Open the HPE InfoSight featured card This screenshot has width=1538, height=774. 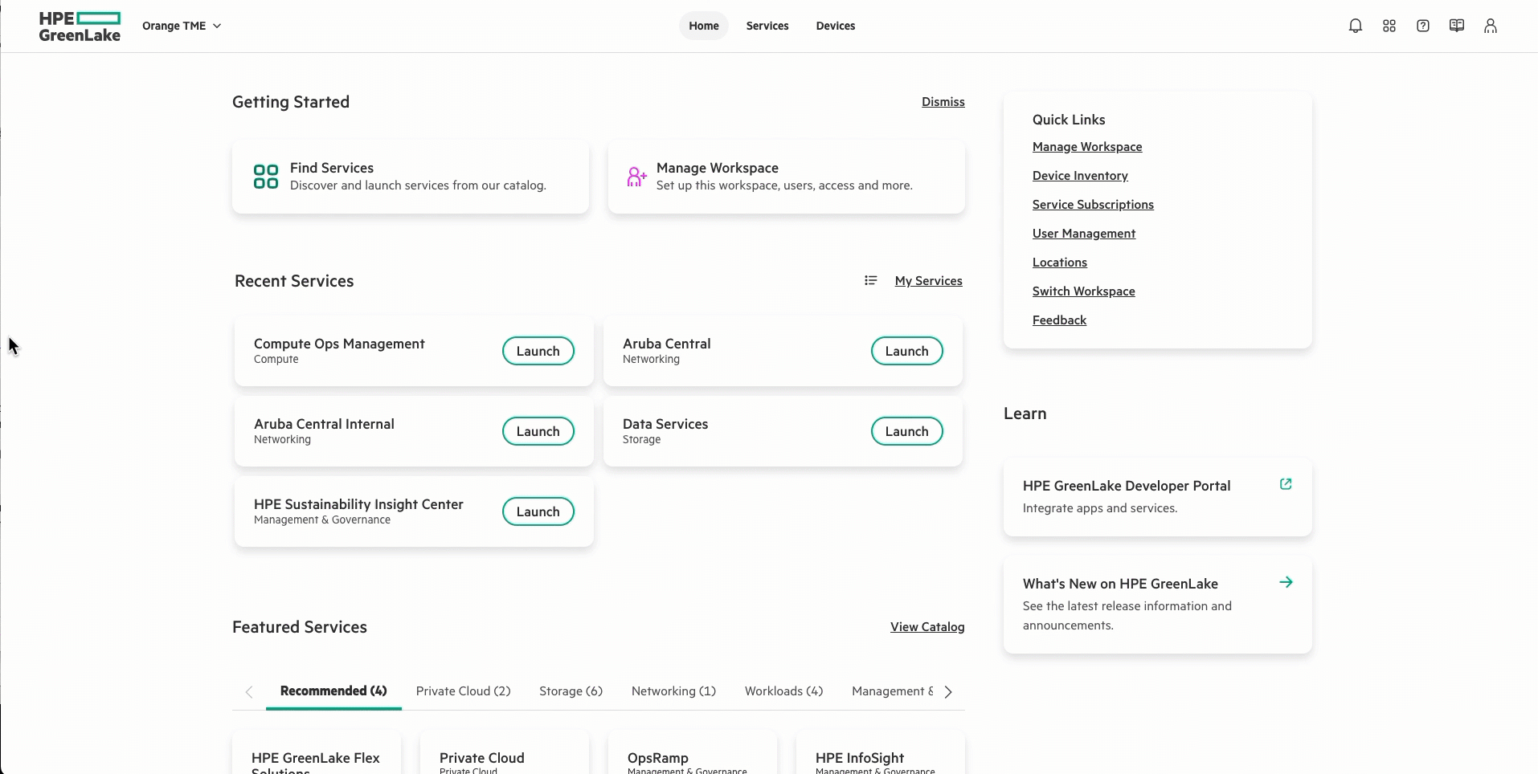881,753
